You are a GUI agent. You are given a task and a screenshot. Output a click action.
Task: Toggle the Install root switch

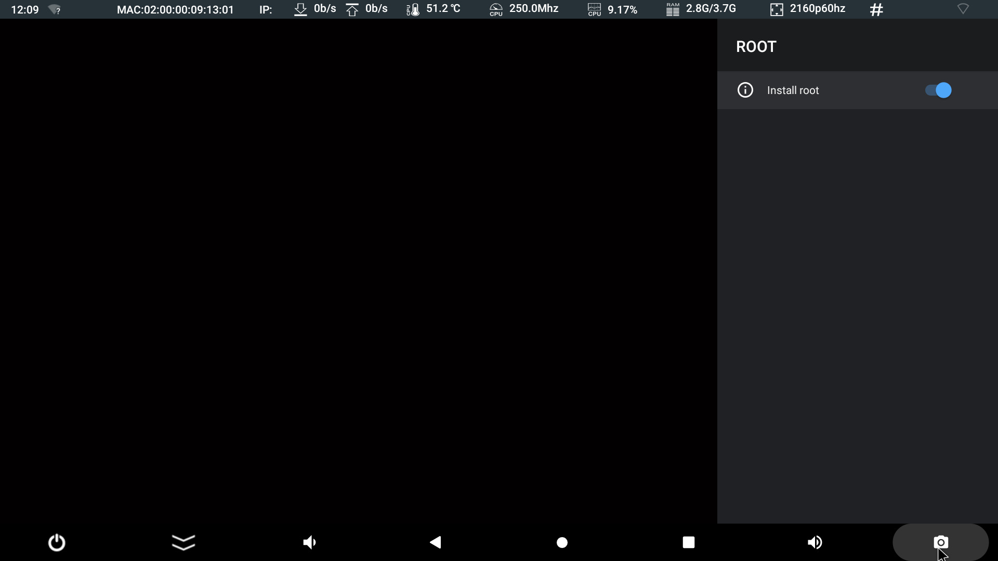(938, 90)
